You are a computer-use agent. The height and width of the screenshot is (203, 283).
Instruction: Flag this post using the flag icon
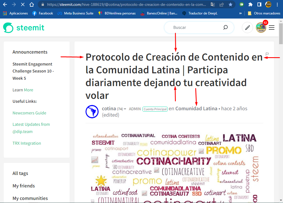coord(267,54)
